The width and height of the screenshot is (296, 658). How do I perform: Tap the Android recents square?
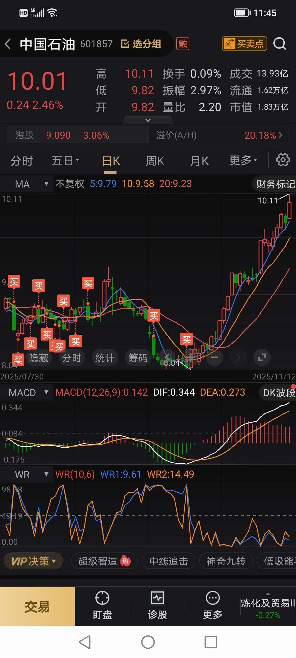[211, 642]
